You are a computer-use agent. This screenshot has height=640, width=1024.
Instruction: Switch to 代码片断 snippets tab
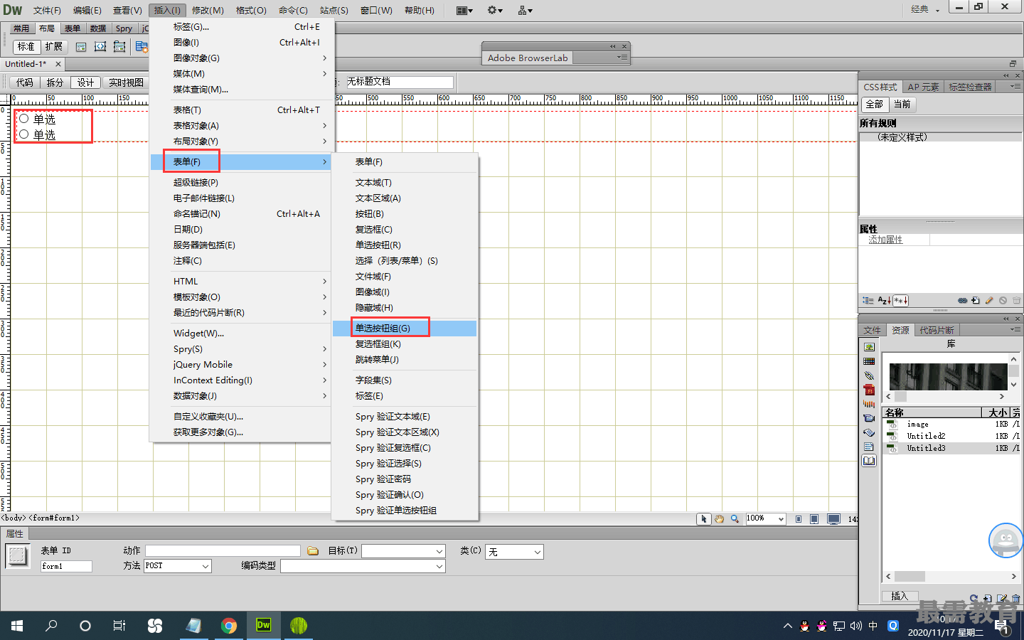(x=937, y=330)
